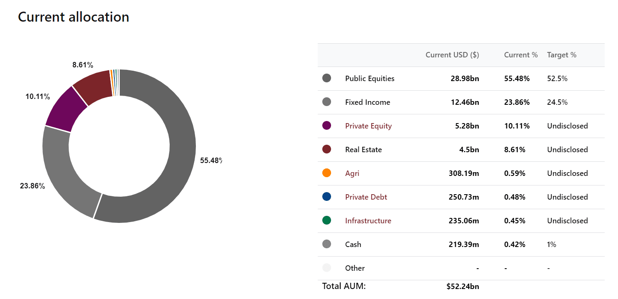Click the Current USD ($) column header
618x299 pixels.
click(452, 55)
